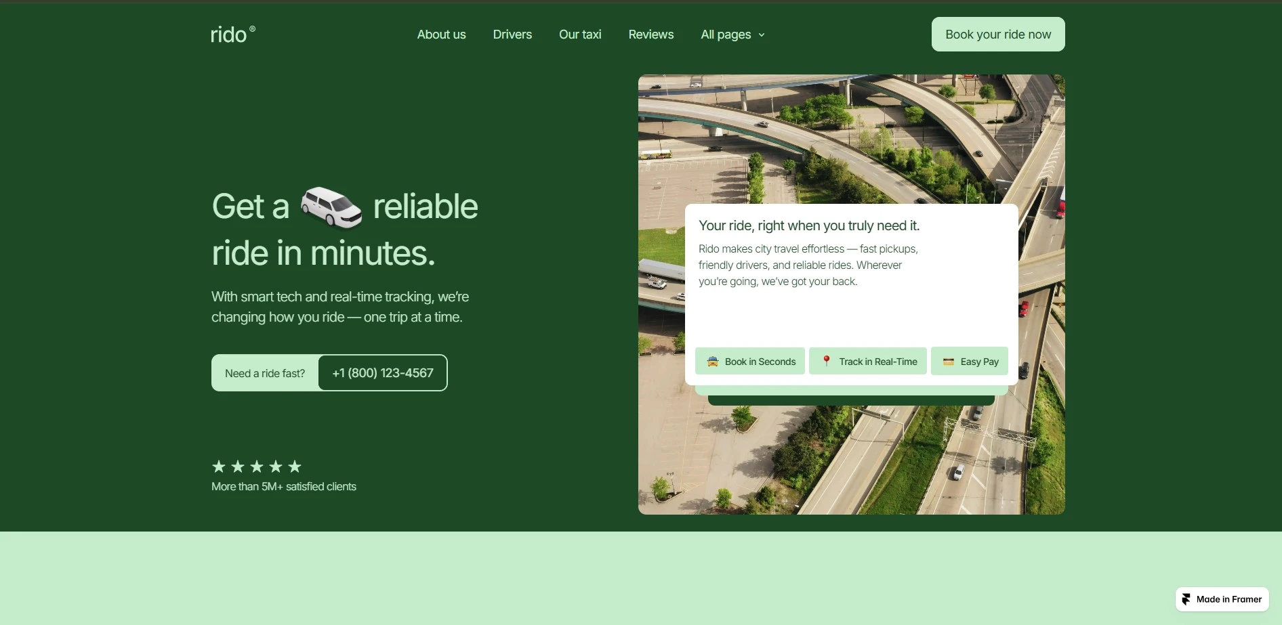Viewport: 1282px width, 625px height.
Task: Select the Track in Real-Time tag
Action: click(867, 361)
